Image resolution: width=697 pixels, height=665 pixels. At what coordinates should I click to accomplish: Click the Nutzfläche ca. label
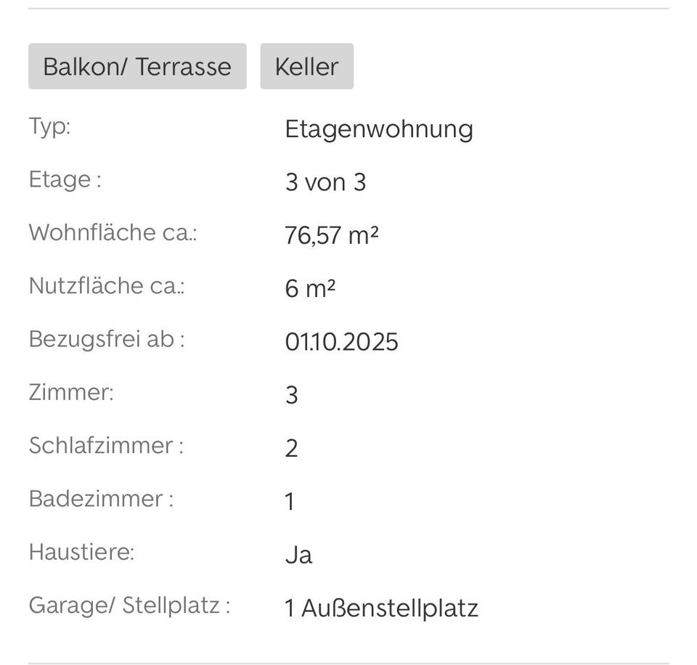point(107,285)
